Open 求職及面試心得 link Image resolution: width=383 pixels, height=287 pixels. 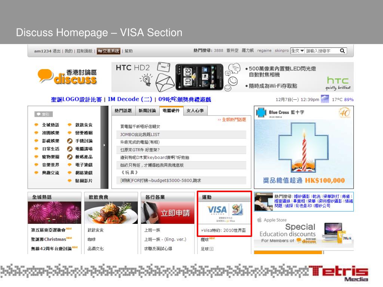tap(158, 249)
